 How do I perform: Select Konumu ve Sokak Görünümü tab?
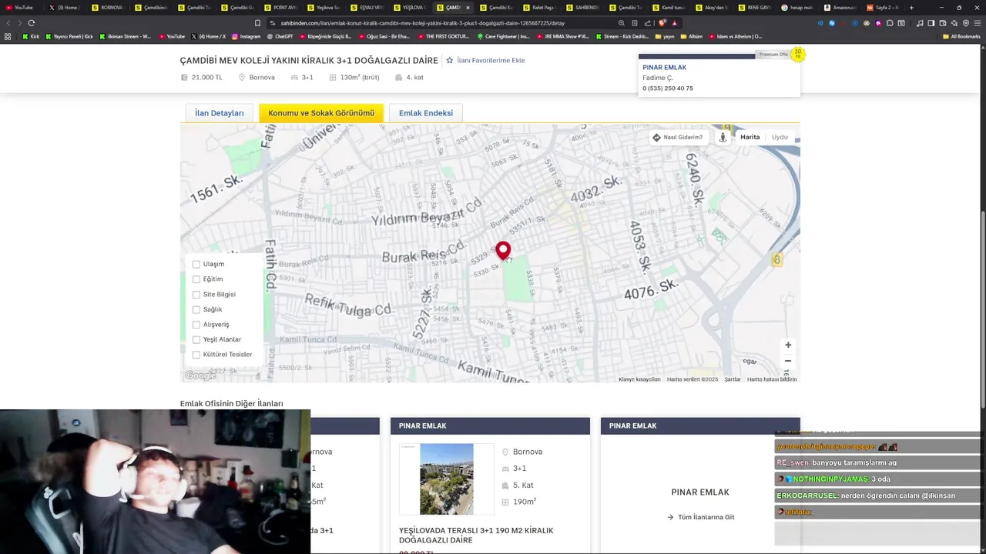click(x=321, y=113)
